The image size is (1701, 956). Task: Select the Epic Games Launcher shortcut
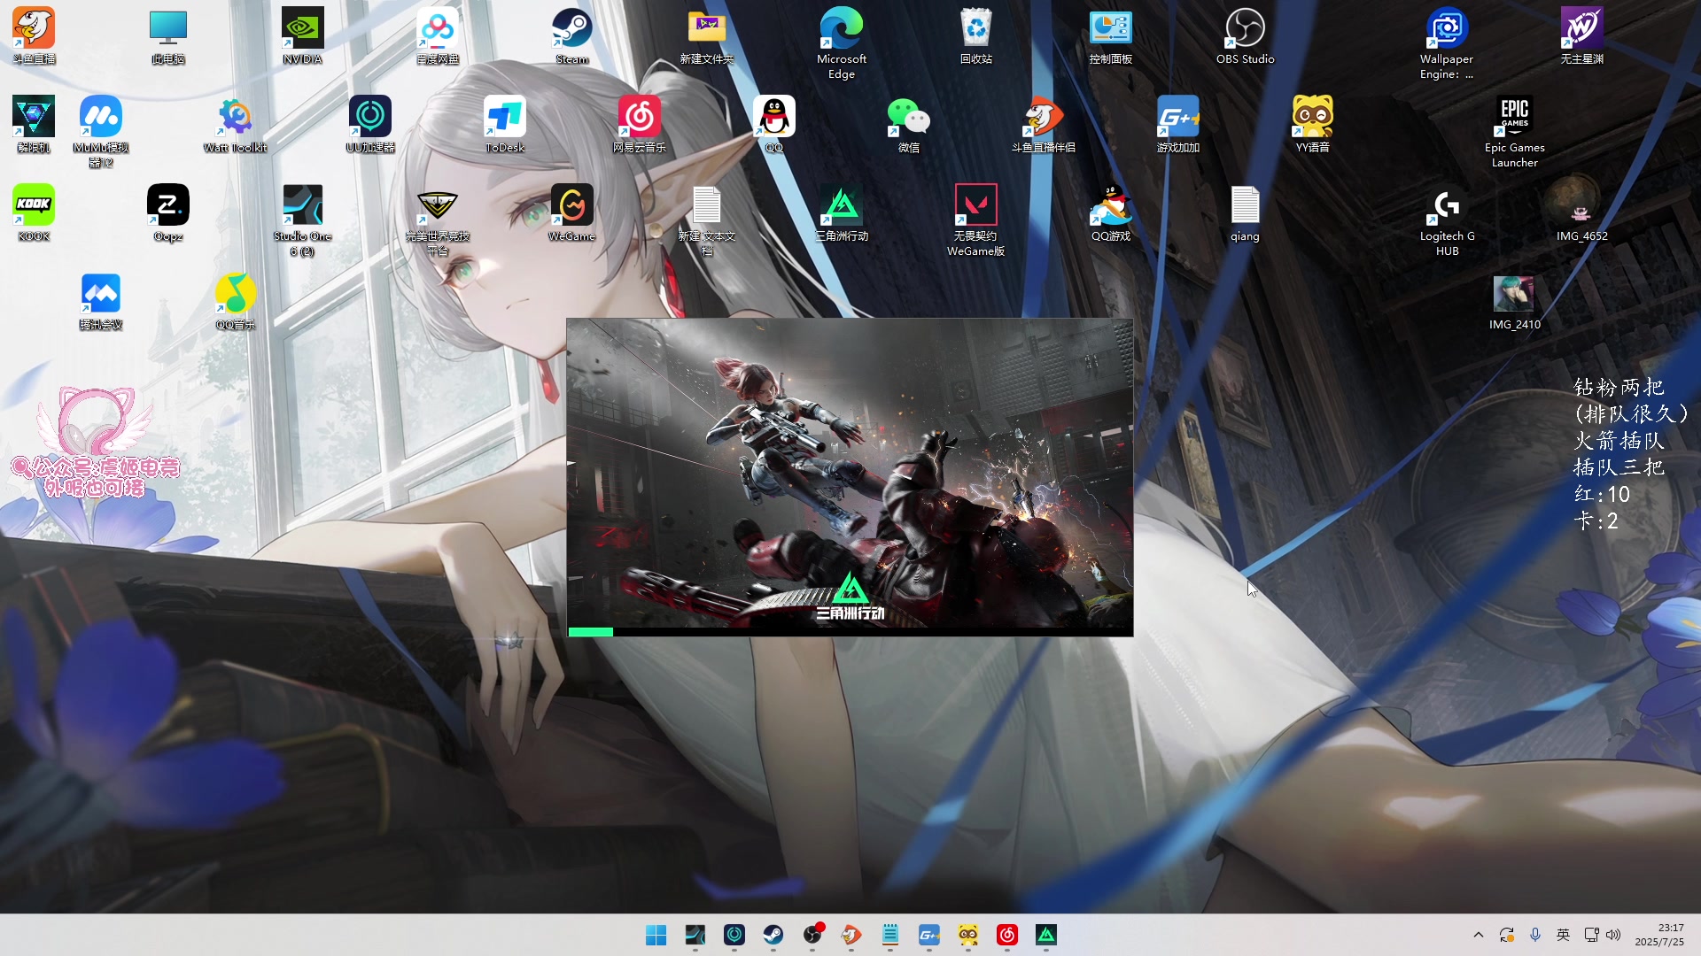coord(1515,132)
